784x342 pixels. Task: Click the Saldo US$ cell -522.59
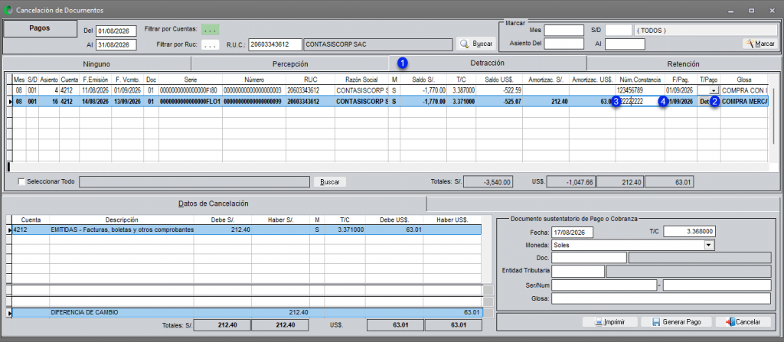coord(498,90)
